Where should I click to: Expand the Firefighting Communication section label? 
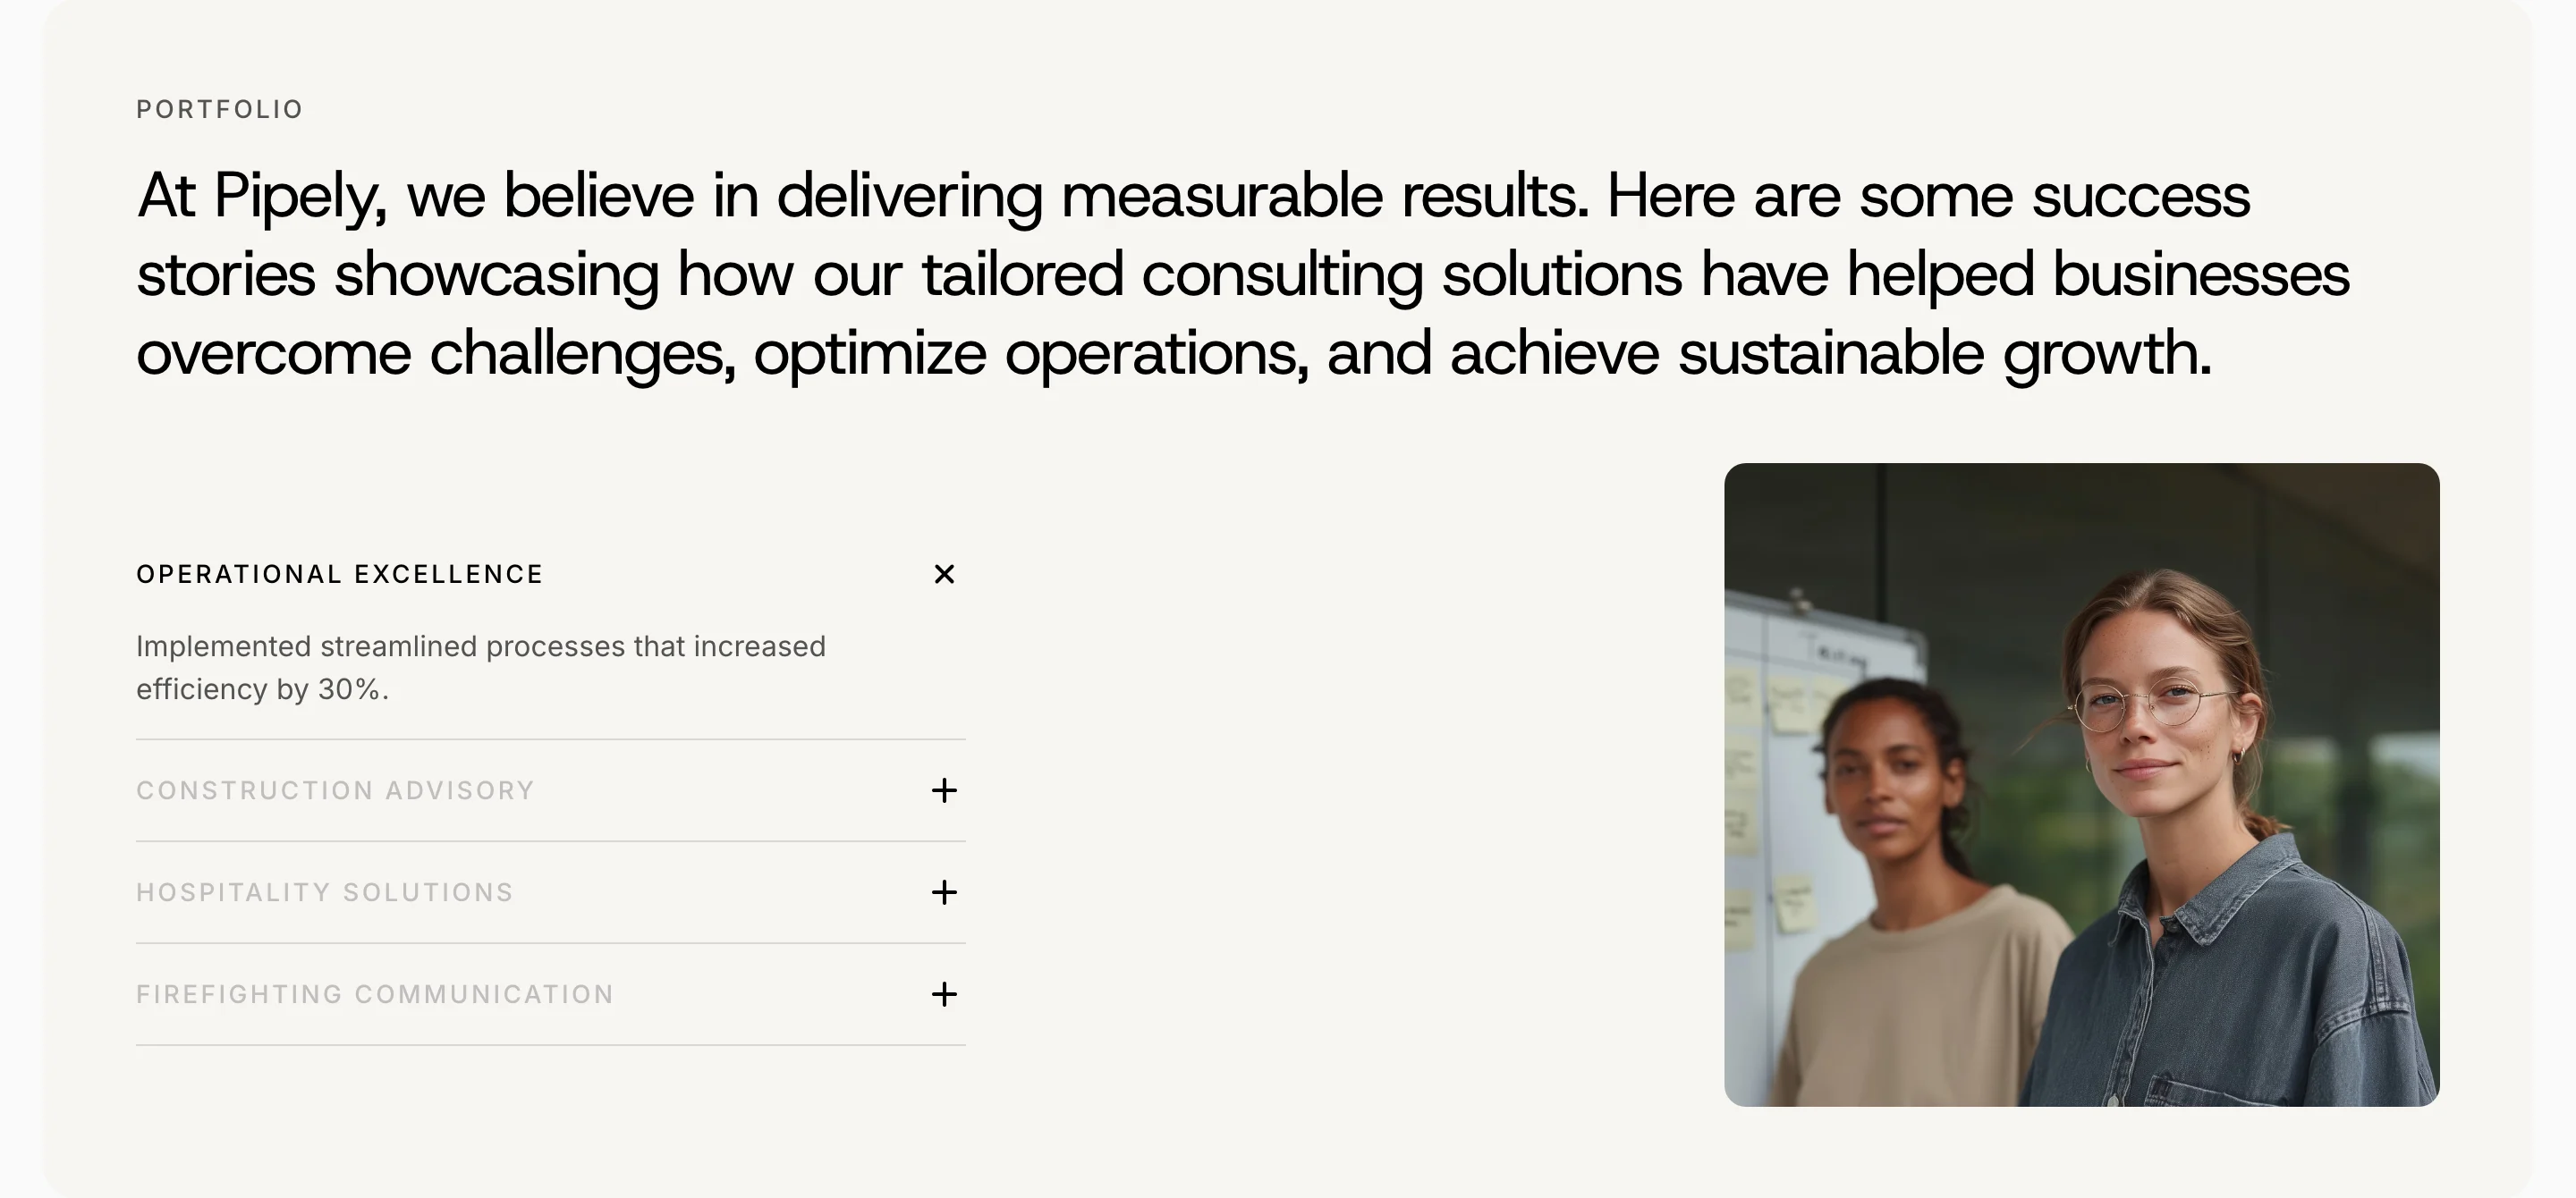(x=375, y=994)
